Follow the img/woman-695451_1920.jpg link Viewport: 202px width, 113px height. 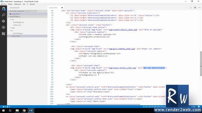click(x=122, y=68)
